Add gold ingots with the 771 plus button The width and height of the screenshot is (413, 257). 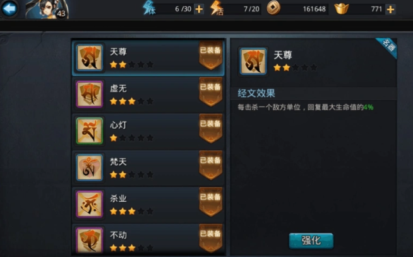390,9
